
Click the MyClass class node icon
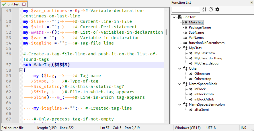(185, 48)
